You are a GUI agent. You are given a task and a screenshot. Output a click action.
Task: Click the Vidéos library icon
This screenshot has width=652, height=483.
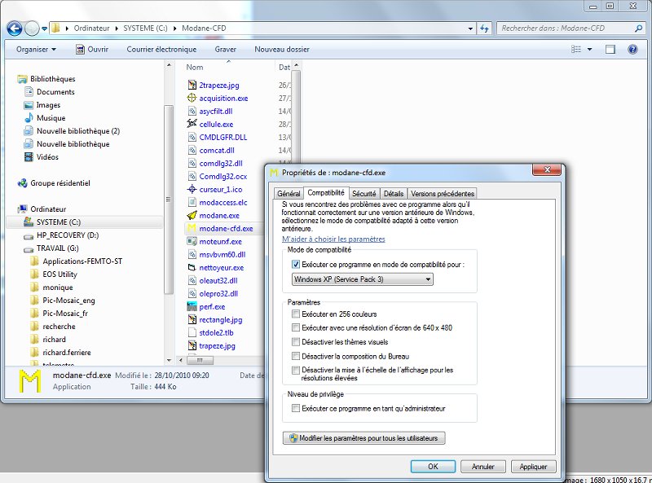pos(29,156)
